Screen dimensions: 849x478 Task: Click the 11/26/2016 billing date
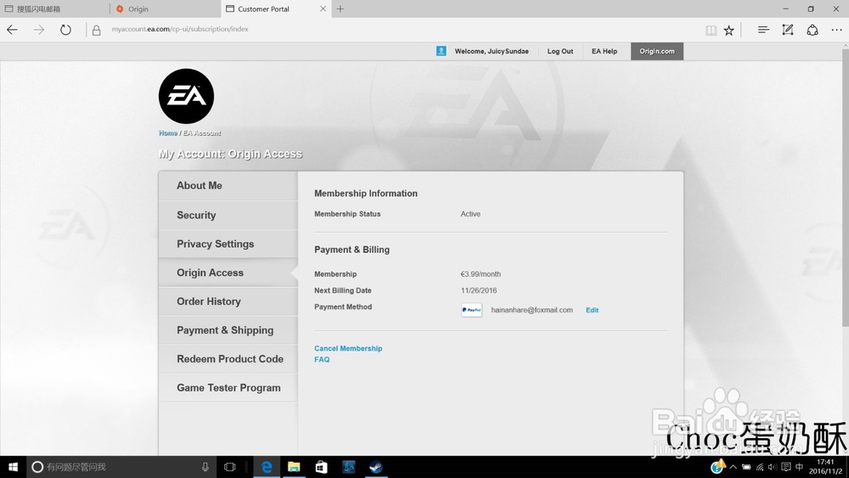point(479,290)
